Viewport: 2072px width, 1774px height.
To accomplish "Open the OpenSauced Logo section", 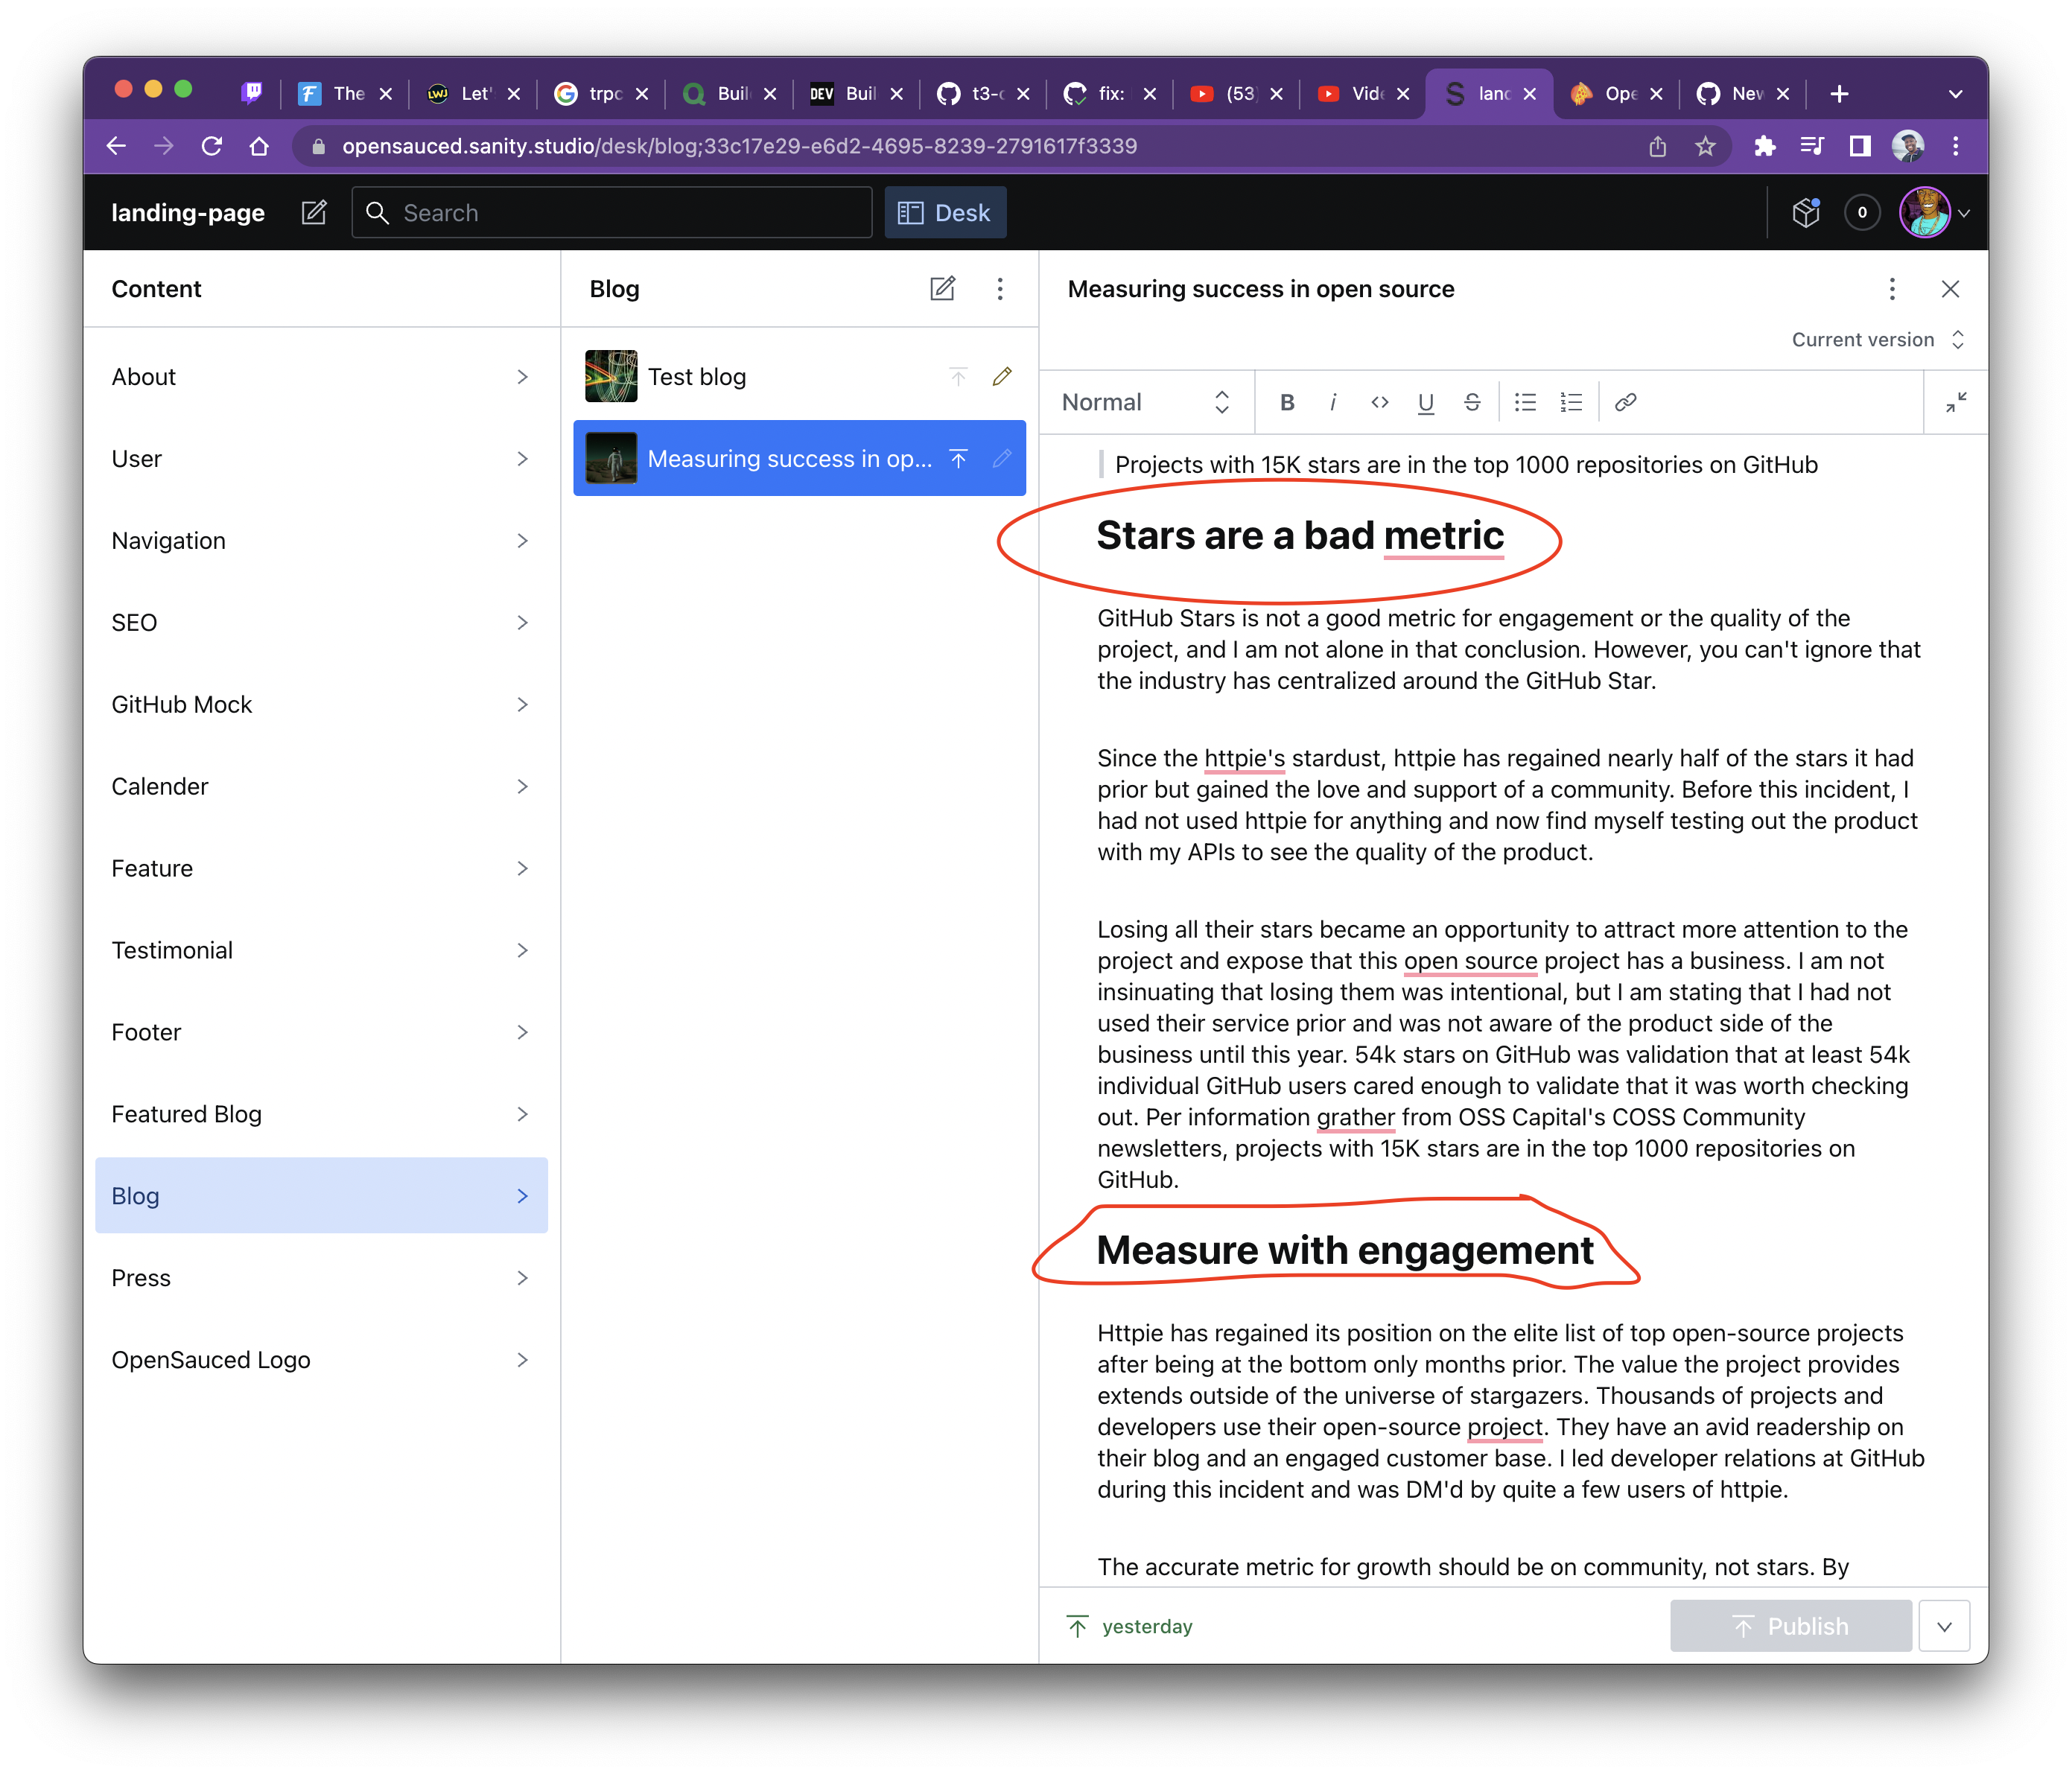I will click(x=321, y=1360).
